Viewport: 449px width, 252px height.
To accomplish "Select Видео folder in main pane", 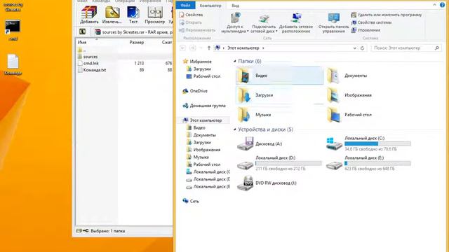I will pyautogui.click(x=279, y=76).
